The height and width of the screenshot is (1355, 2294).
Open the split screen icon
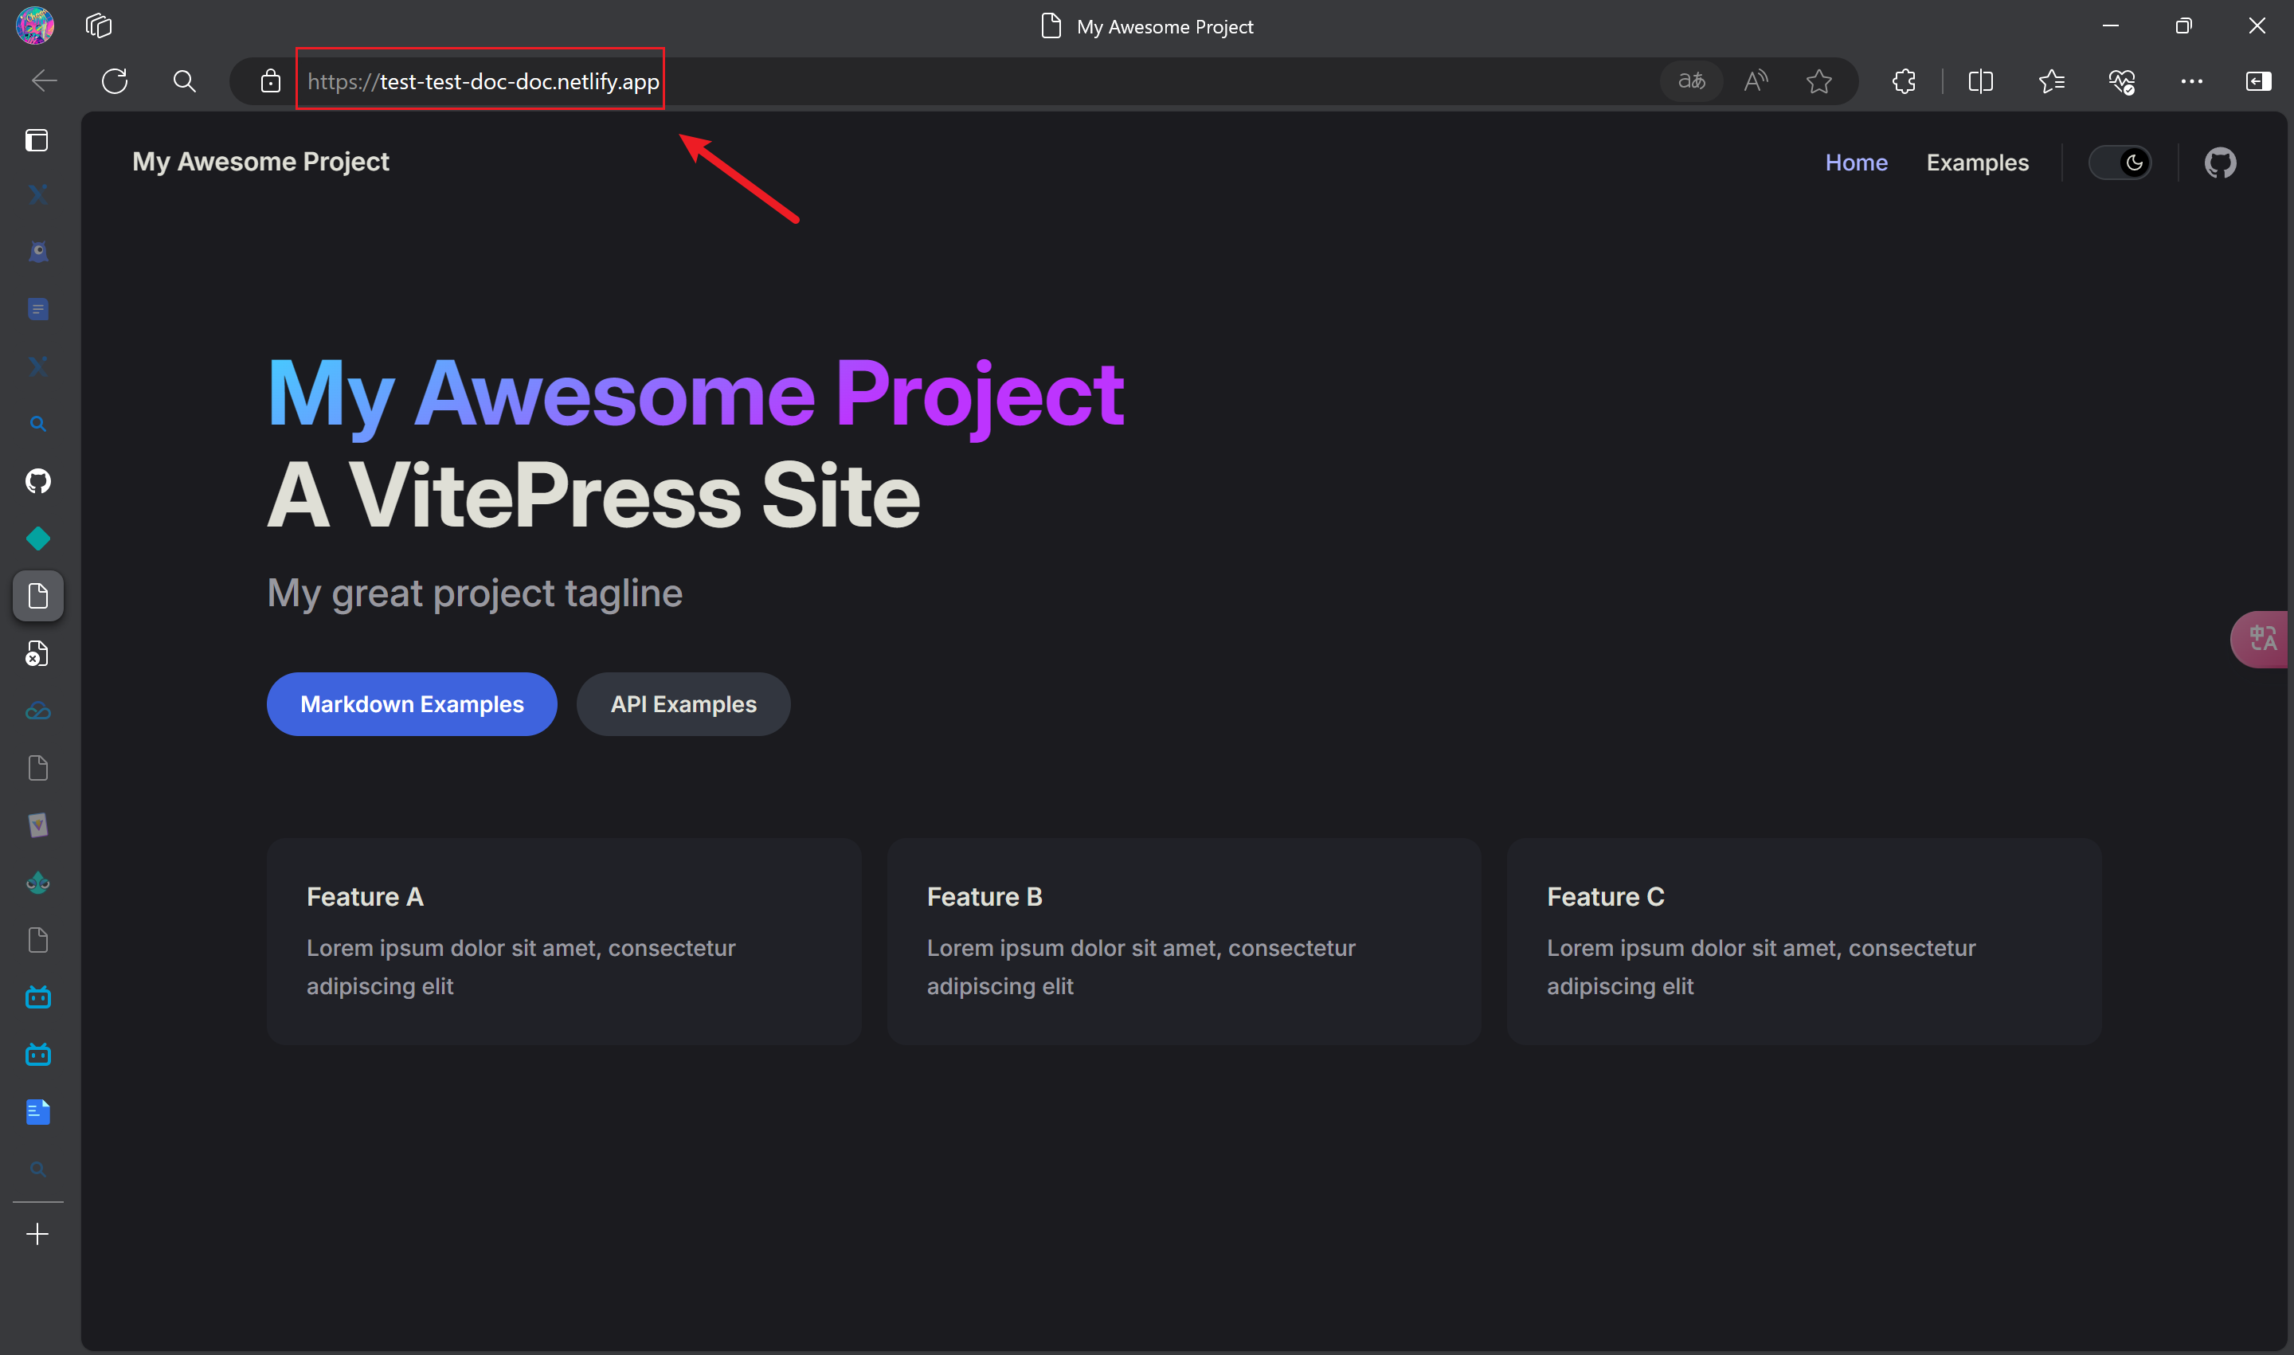click(1980, 81)
